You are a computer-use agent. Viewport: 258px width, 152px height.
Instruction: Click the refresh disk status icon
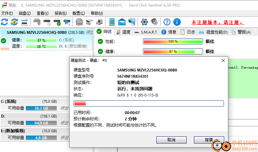[x=4, y=22]
